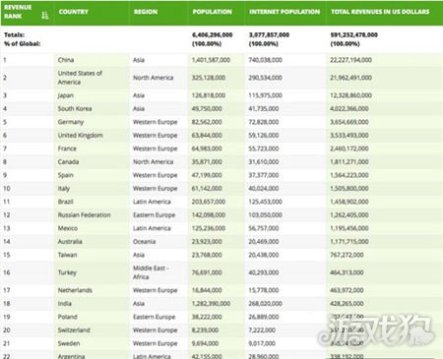The width and height of the screenshot is (443, 359).
Task: Select the United Kingdom country name
Action: point(81,135)
